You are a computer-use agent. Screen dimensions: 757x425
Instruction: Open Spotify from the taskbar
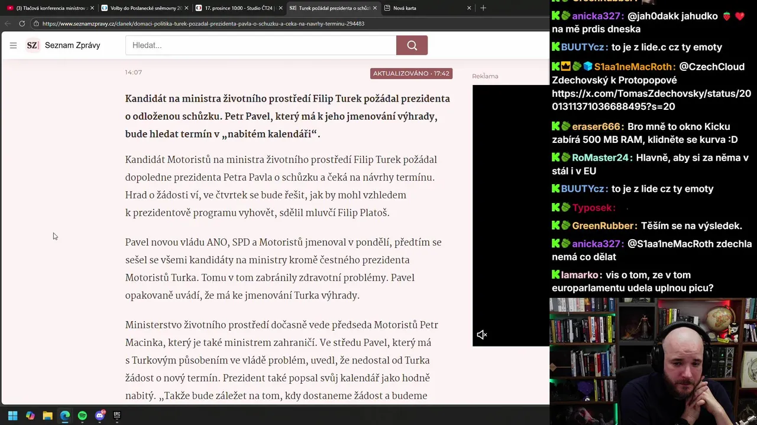[82, 416]
